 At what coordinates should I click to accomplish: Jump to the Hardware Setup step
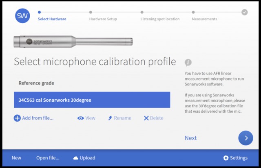[103, 19]
